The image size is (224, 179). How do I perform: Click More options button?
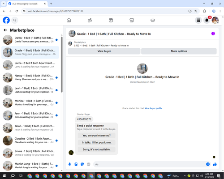pos(179,51)
